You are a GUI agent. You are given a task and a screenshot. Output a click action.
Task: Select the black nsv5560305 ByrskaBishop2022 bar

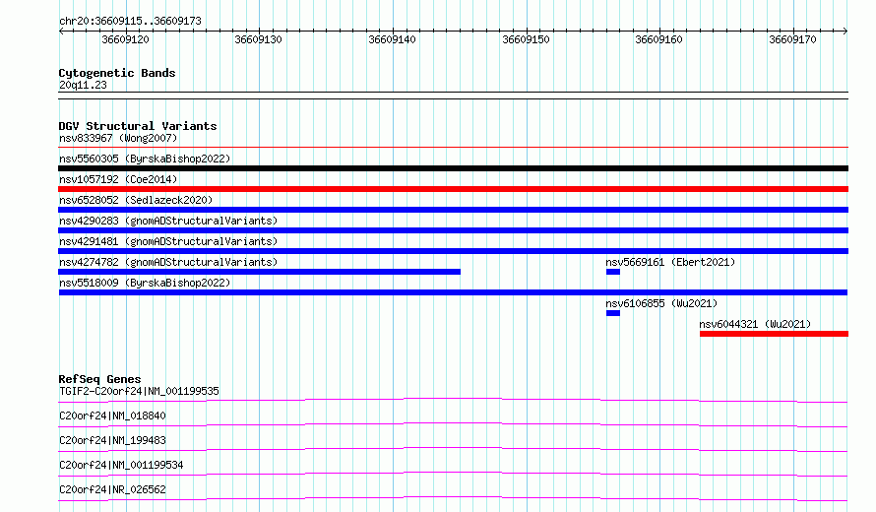click(x=453, y=168)
